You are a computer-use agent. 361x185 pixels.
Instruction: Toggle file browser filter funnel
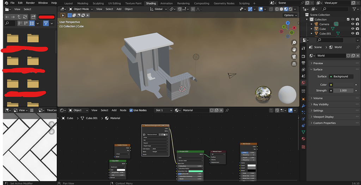[46, 23]
